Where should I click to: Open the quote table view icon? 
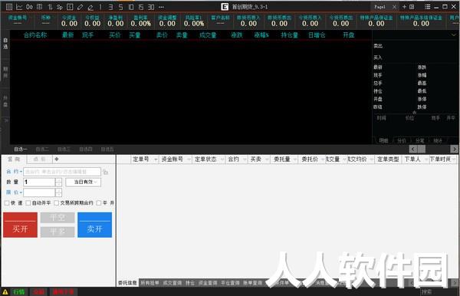coord(9,7)
